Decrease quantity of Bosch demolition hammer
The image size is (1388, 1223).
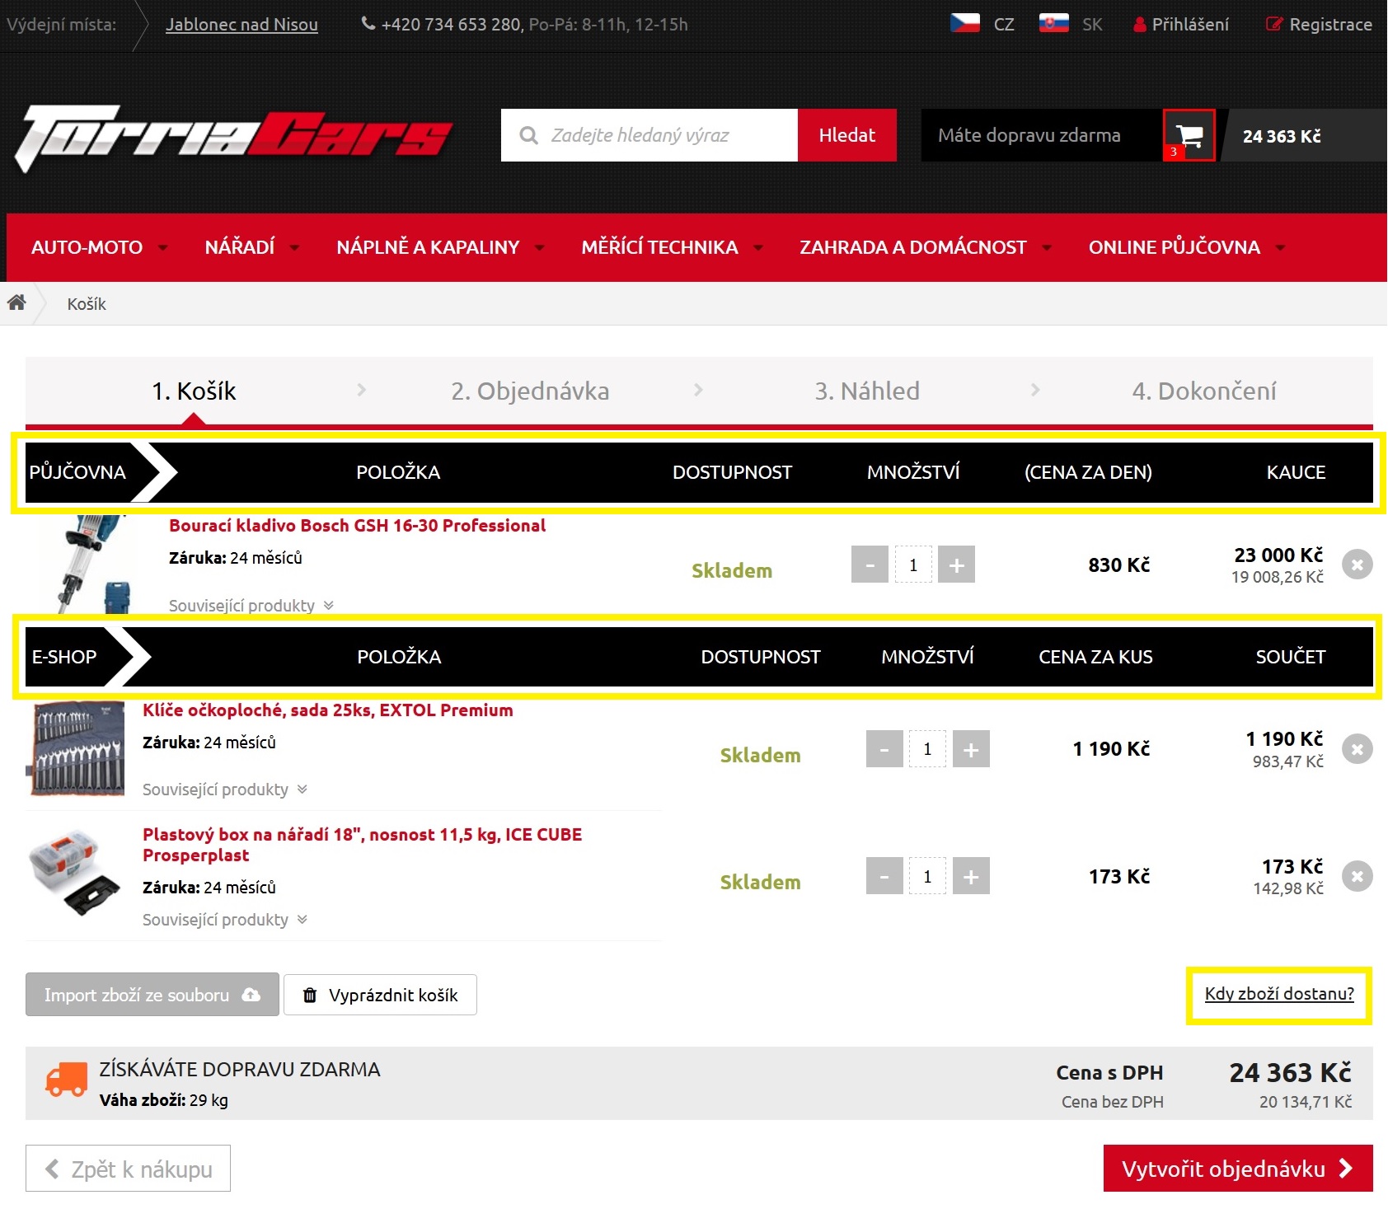[x=870, y=565]
